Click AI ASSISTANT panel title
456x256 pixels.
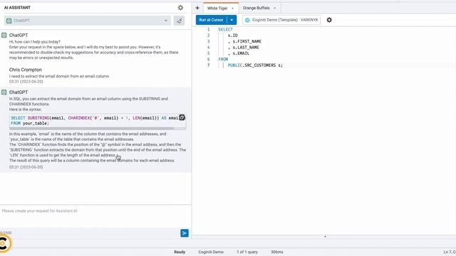pyautogui.click(x=17, y=8)
